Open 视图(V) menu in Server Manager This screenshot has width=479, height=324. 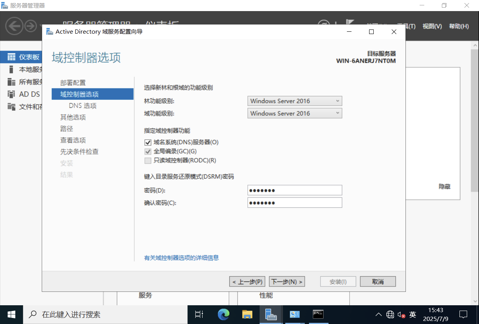[x=432, y=26]
